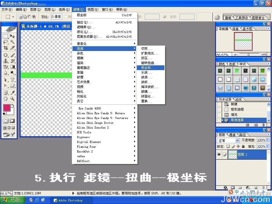Screen dimensions: 272x204
Task: Select the Custom Shape tool
Action: point(12,86)
